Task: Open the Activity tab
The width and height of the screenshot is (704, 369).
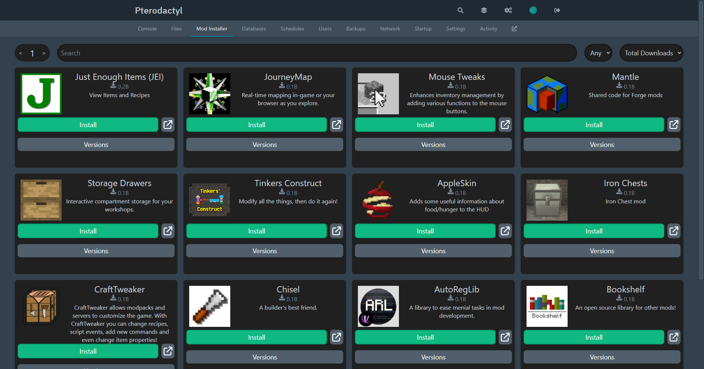Action: [x=489, y=29]
